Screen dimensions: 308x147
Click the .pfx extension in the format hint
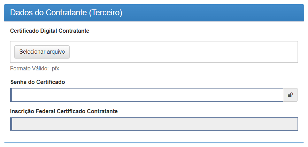(54, 69)
